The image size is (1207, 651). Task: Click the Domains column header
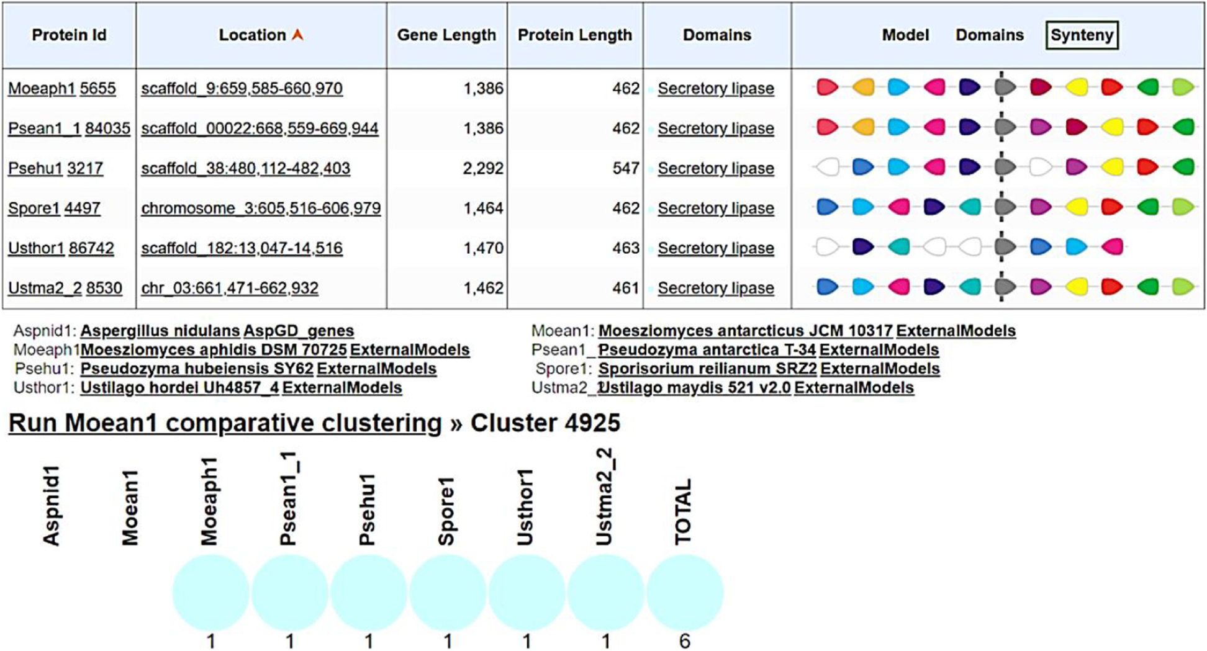click(717, 35)
